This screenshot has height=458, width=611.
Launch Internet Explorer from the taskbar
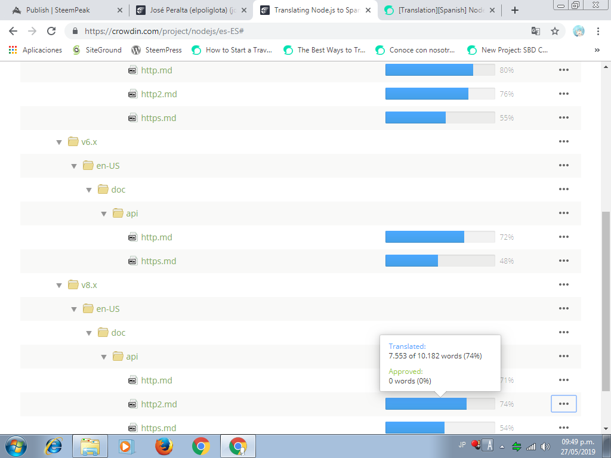(54, 445)
